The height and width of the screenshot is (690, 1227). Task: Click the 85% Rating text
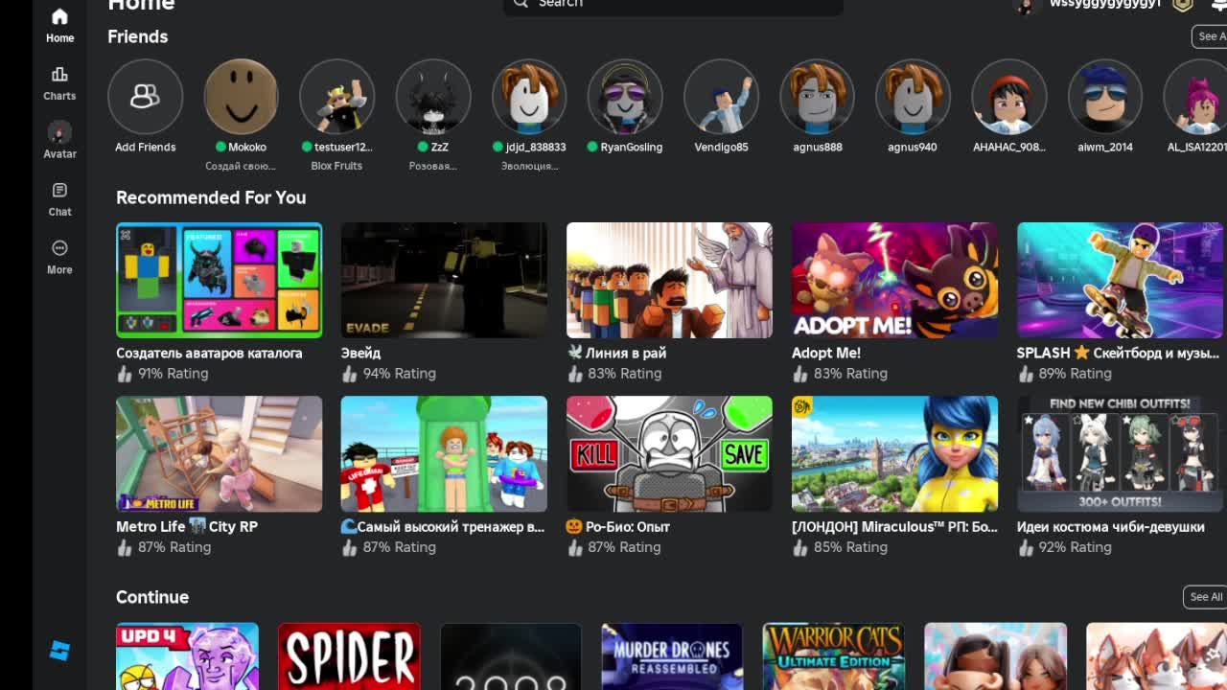pos(849,547)
